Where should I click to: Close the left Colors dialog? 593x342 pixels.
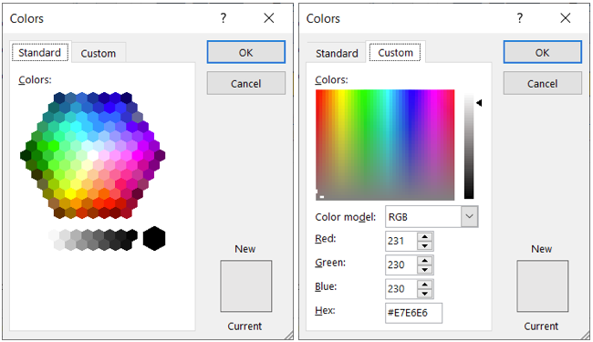[269, 17]
